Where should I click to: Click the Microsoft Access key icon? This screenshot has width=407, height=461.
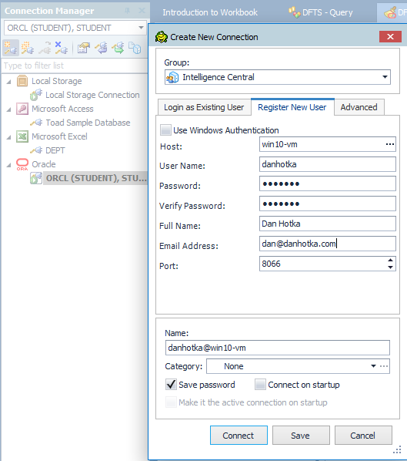click(x=22, y=109)
